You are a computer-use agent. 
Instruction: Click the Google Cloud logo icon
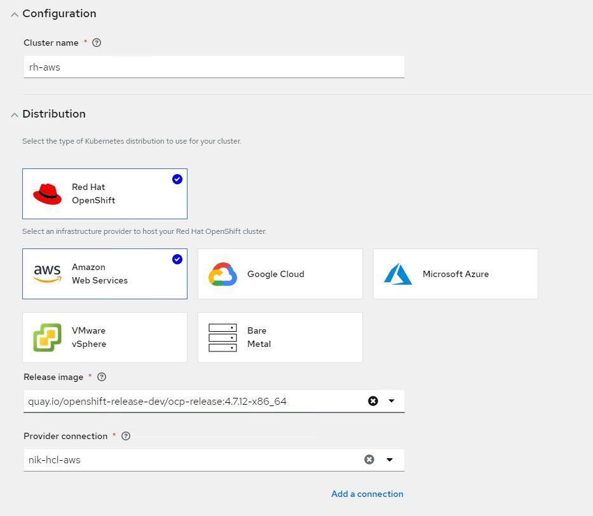pos(222,274)
